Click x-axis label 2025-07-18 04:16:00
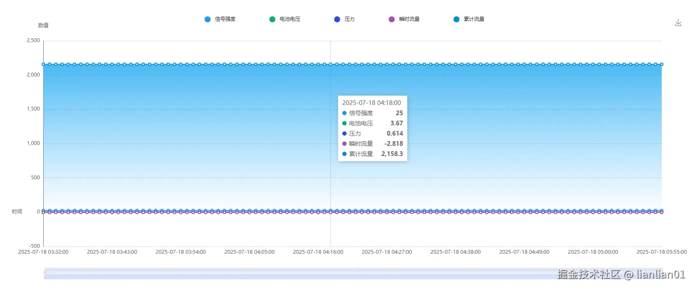Viewport: 694px width, 289px height. click(x=318, y=252)
